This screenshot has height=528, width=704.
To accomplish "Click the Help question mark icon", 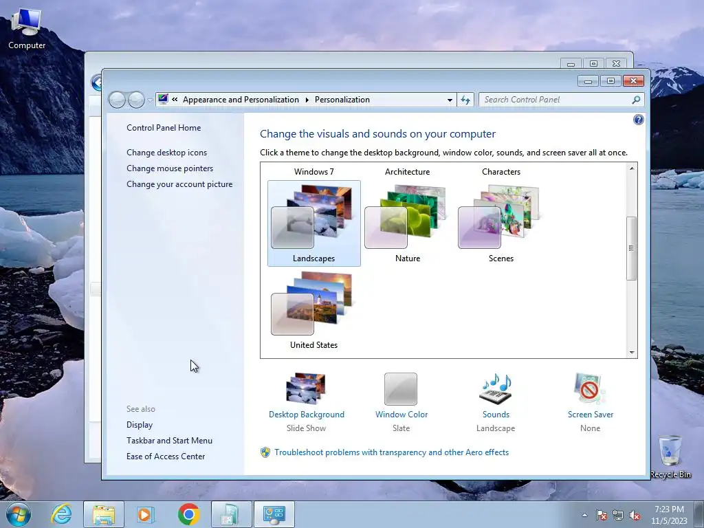I will (638, 120).
